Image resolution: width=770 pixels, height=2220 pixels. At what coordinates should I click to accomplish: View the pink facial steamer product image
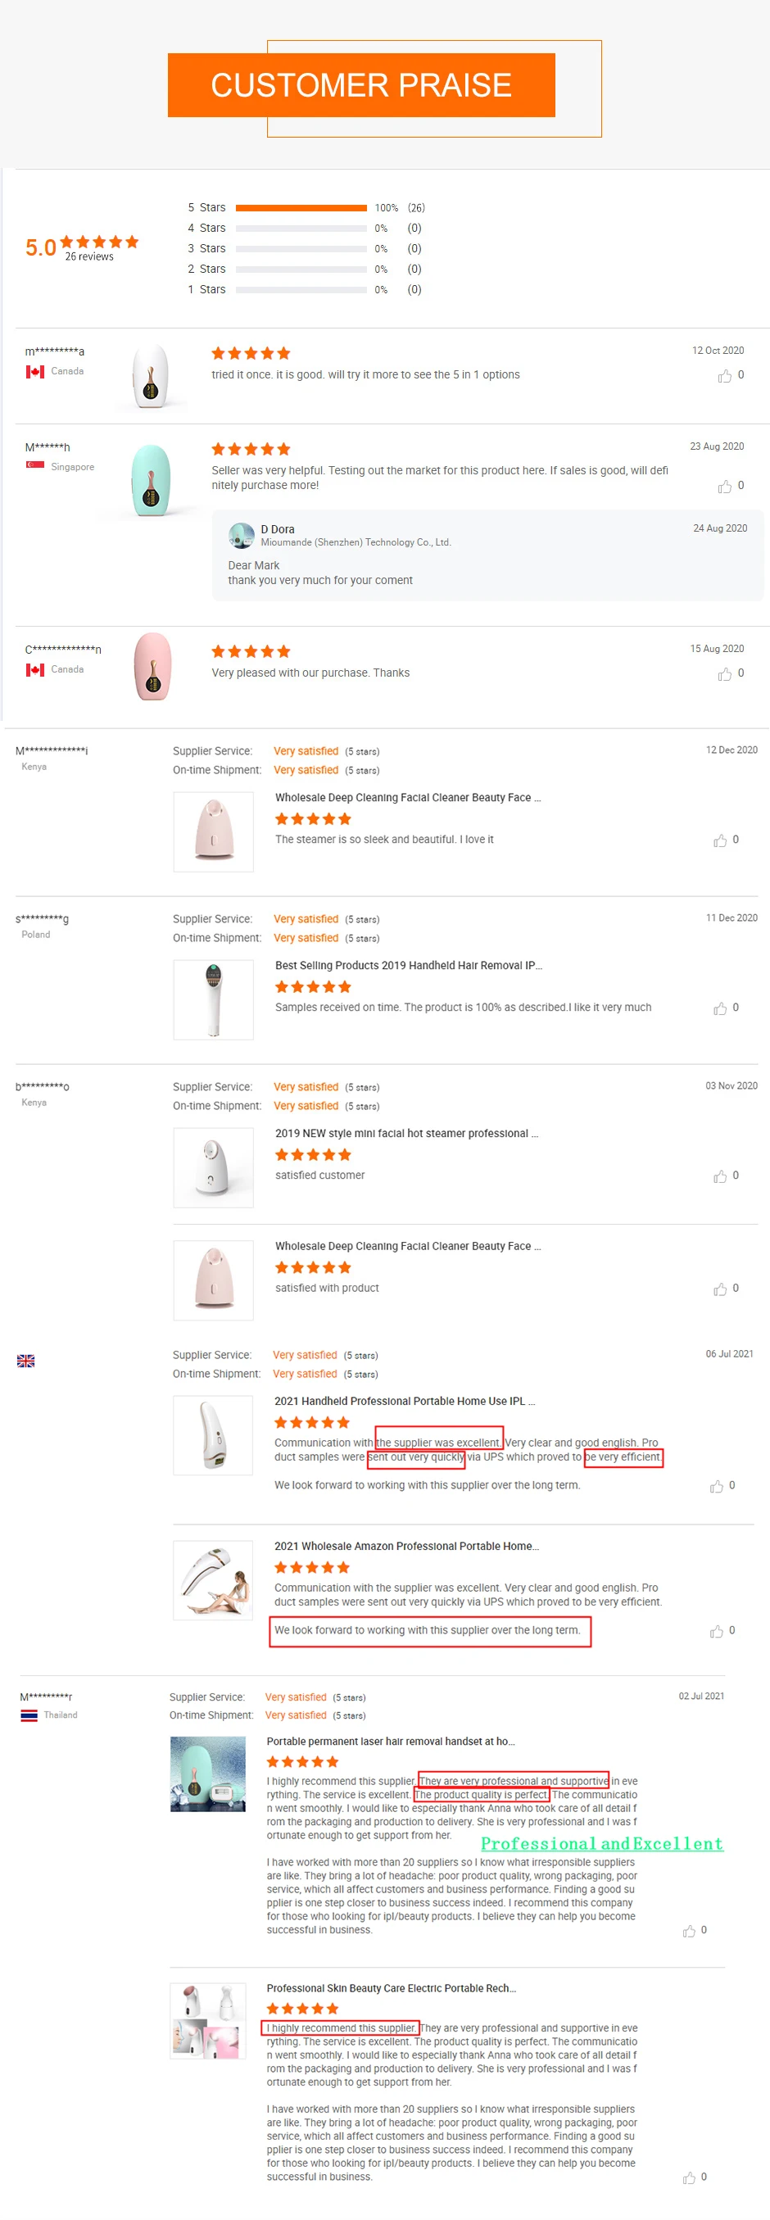tap(213, 831)
